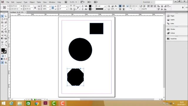
Task: Open the rotation angle dropdown
Action: [x=67, y=6]
